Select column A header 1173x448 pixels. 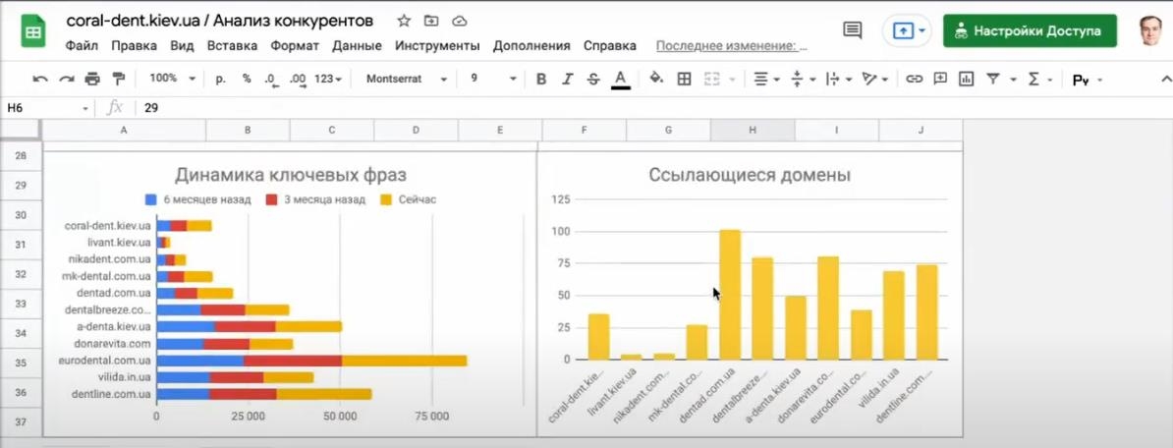(x=124, y=130)
